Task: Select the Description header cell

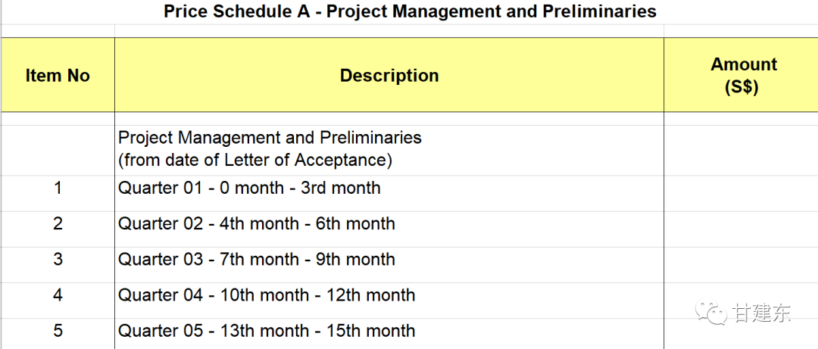Action: [x=389, y=75]
